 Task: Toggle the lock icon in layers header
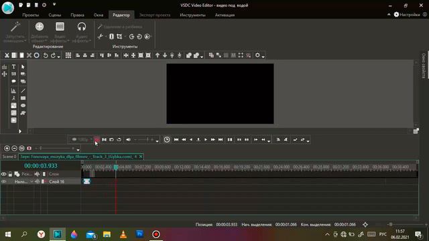(10, 174)
